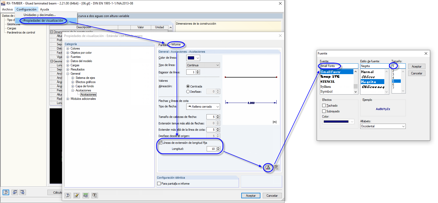Click the help icon in the main window
The height and width of the screenshot is (203, 438).
coord(6,192)
